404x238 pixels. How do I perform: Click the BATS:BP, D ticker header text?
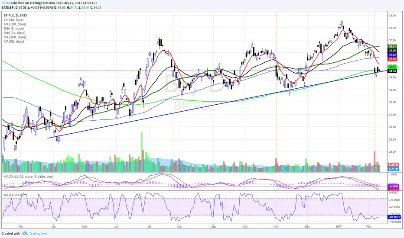coord(10,8)
